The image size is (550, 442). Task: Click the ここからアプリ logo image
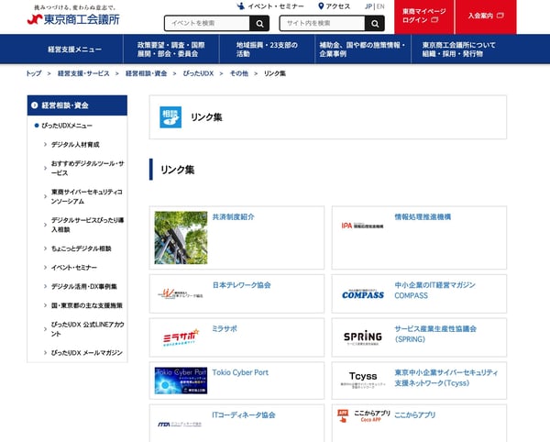pos(363,415)
